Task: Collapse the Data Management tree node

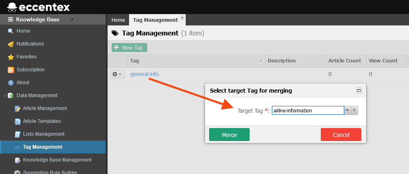Action: pos(5,95)
